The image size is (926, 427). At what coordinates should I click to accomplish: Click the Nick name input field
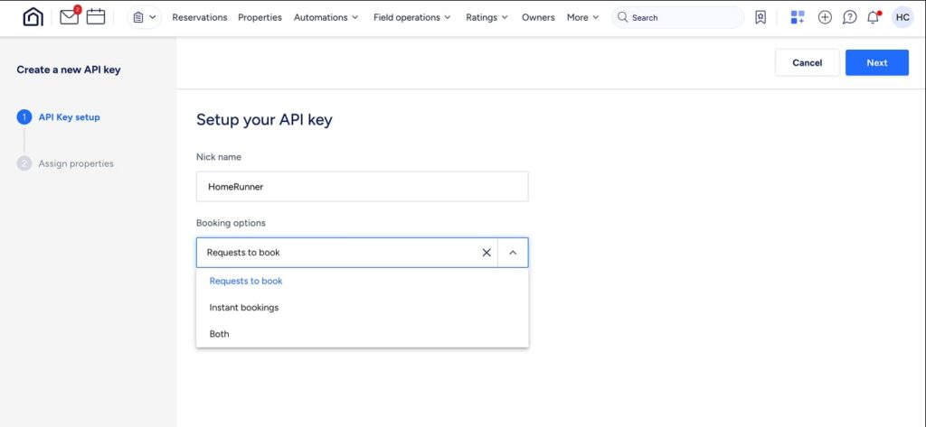coord(362,186)
